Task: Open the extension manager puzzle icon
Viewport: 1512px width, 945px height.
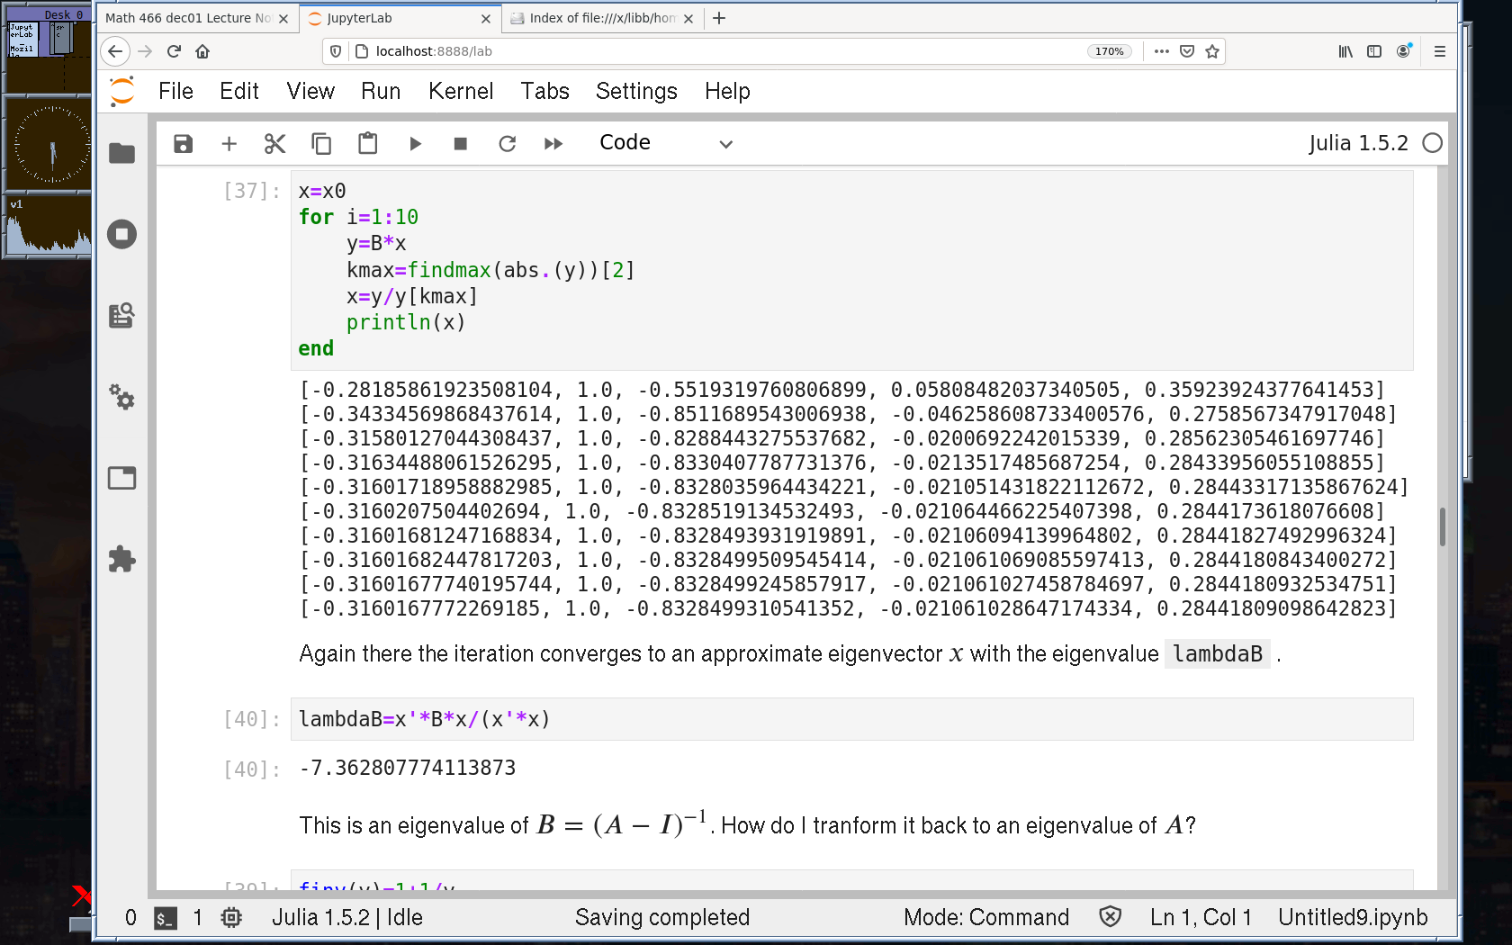Action: 121,560
